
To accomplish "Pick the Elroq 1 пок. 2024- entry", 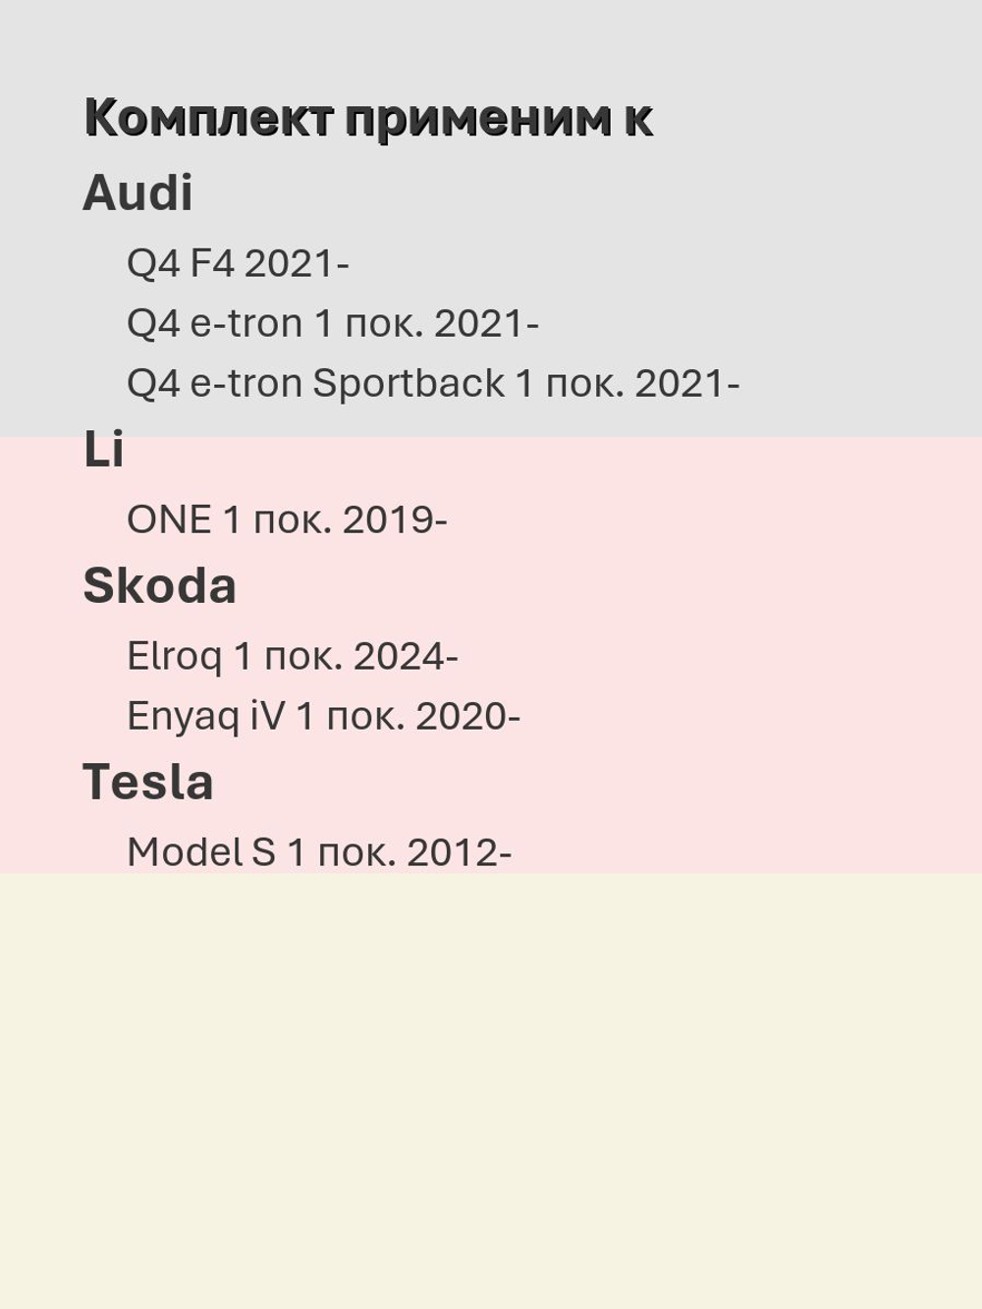I will [293, 657].
